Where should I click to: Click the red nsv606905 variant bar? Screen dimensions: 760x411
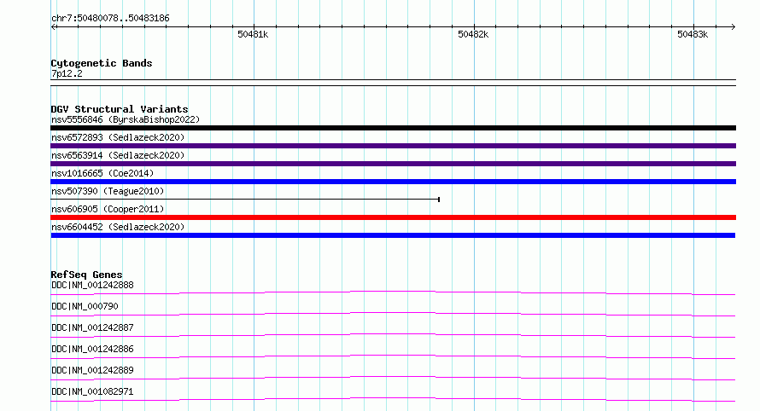click(x=393, y=217)
